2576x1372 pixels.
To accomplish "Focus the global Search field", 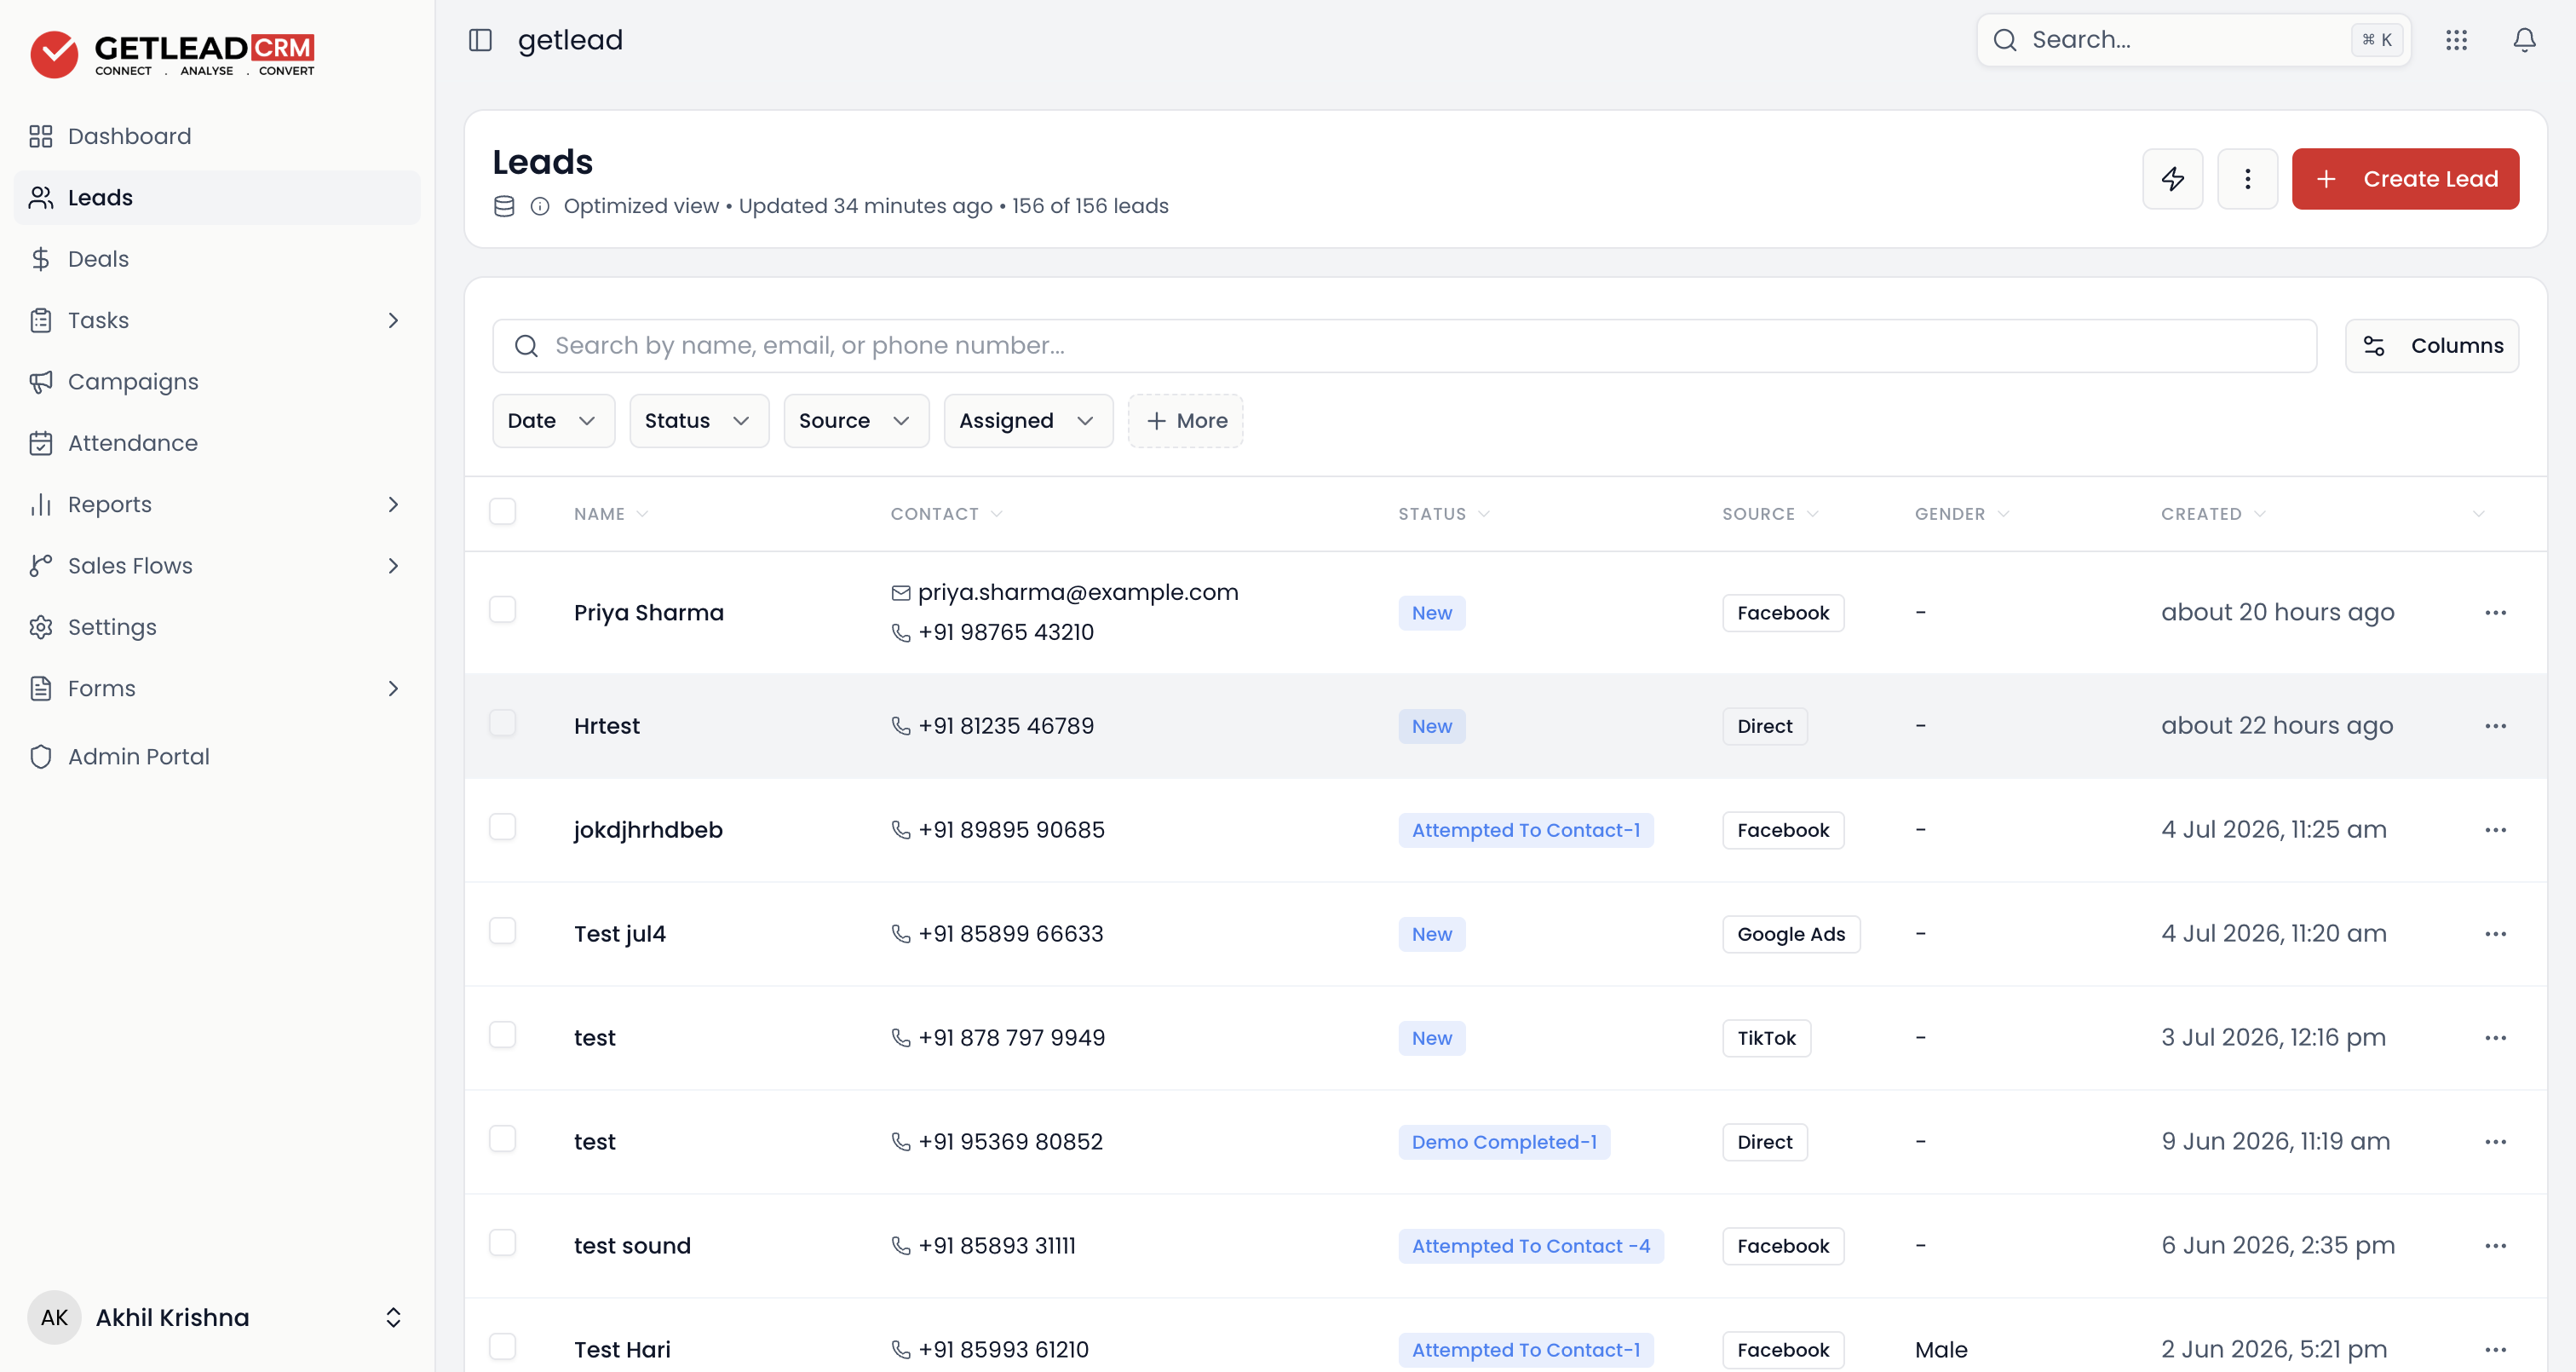I will [x=2194, y=40].
